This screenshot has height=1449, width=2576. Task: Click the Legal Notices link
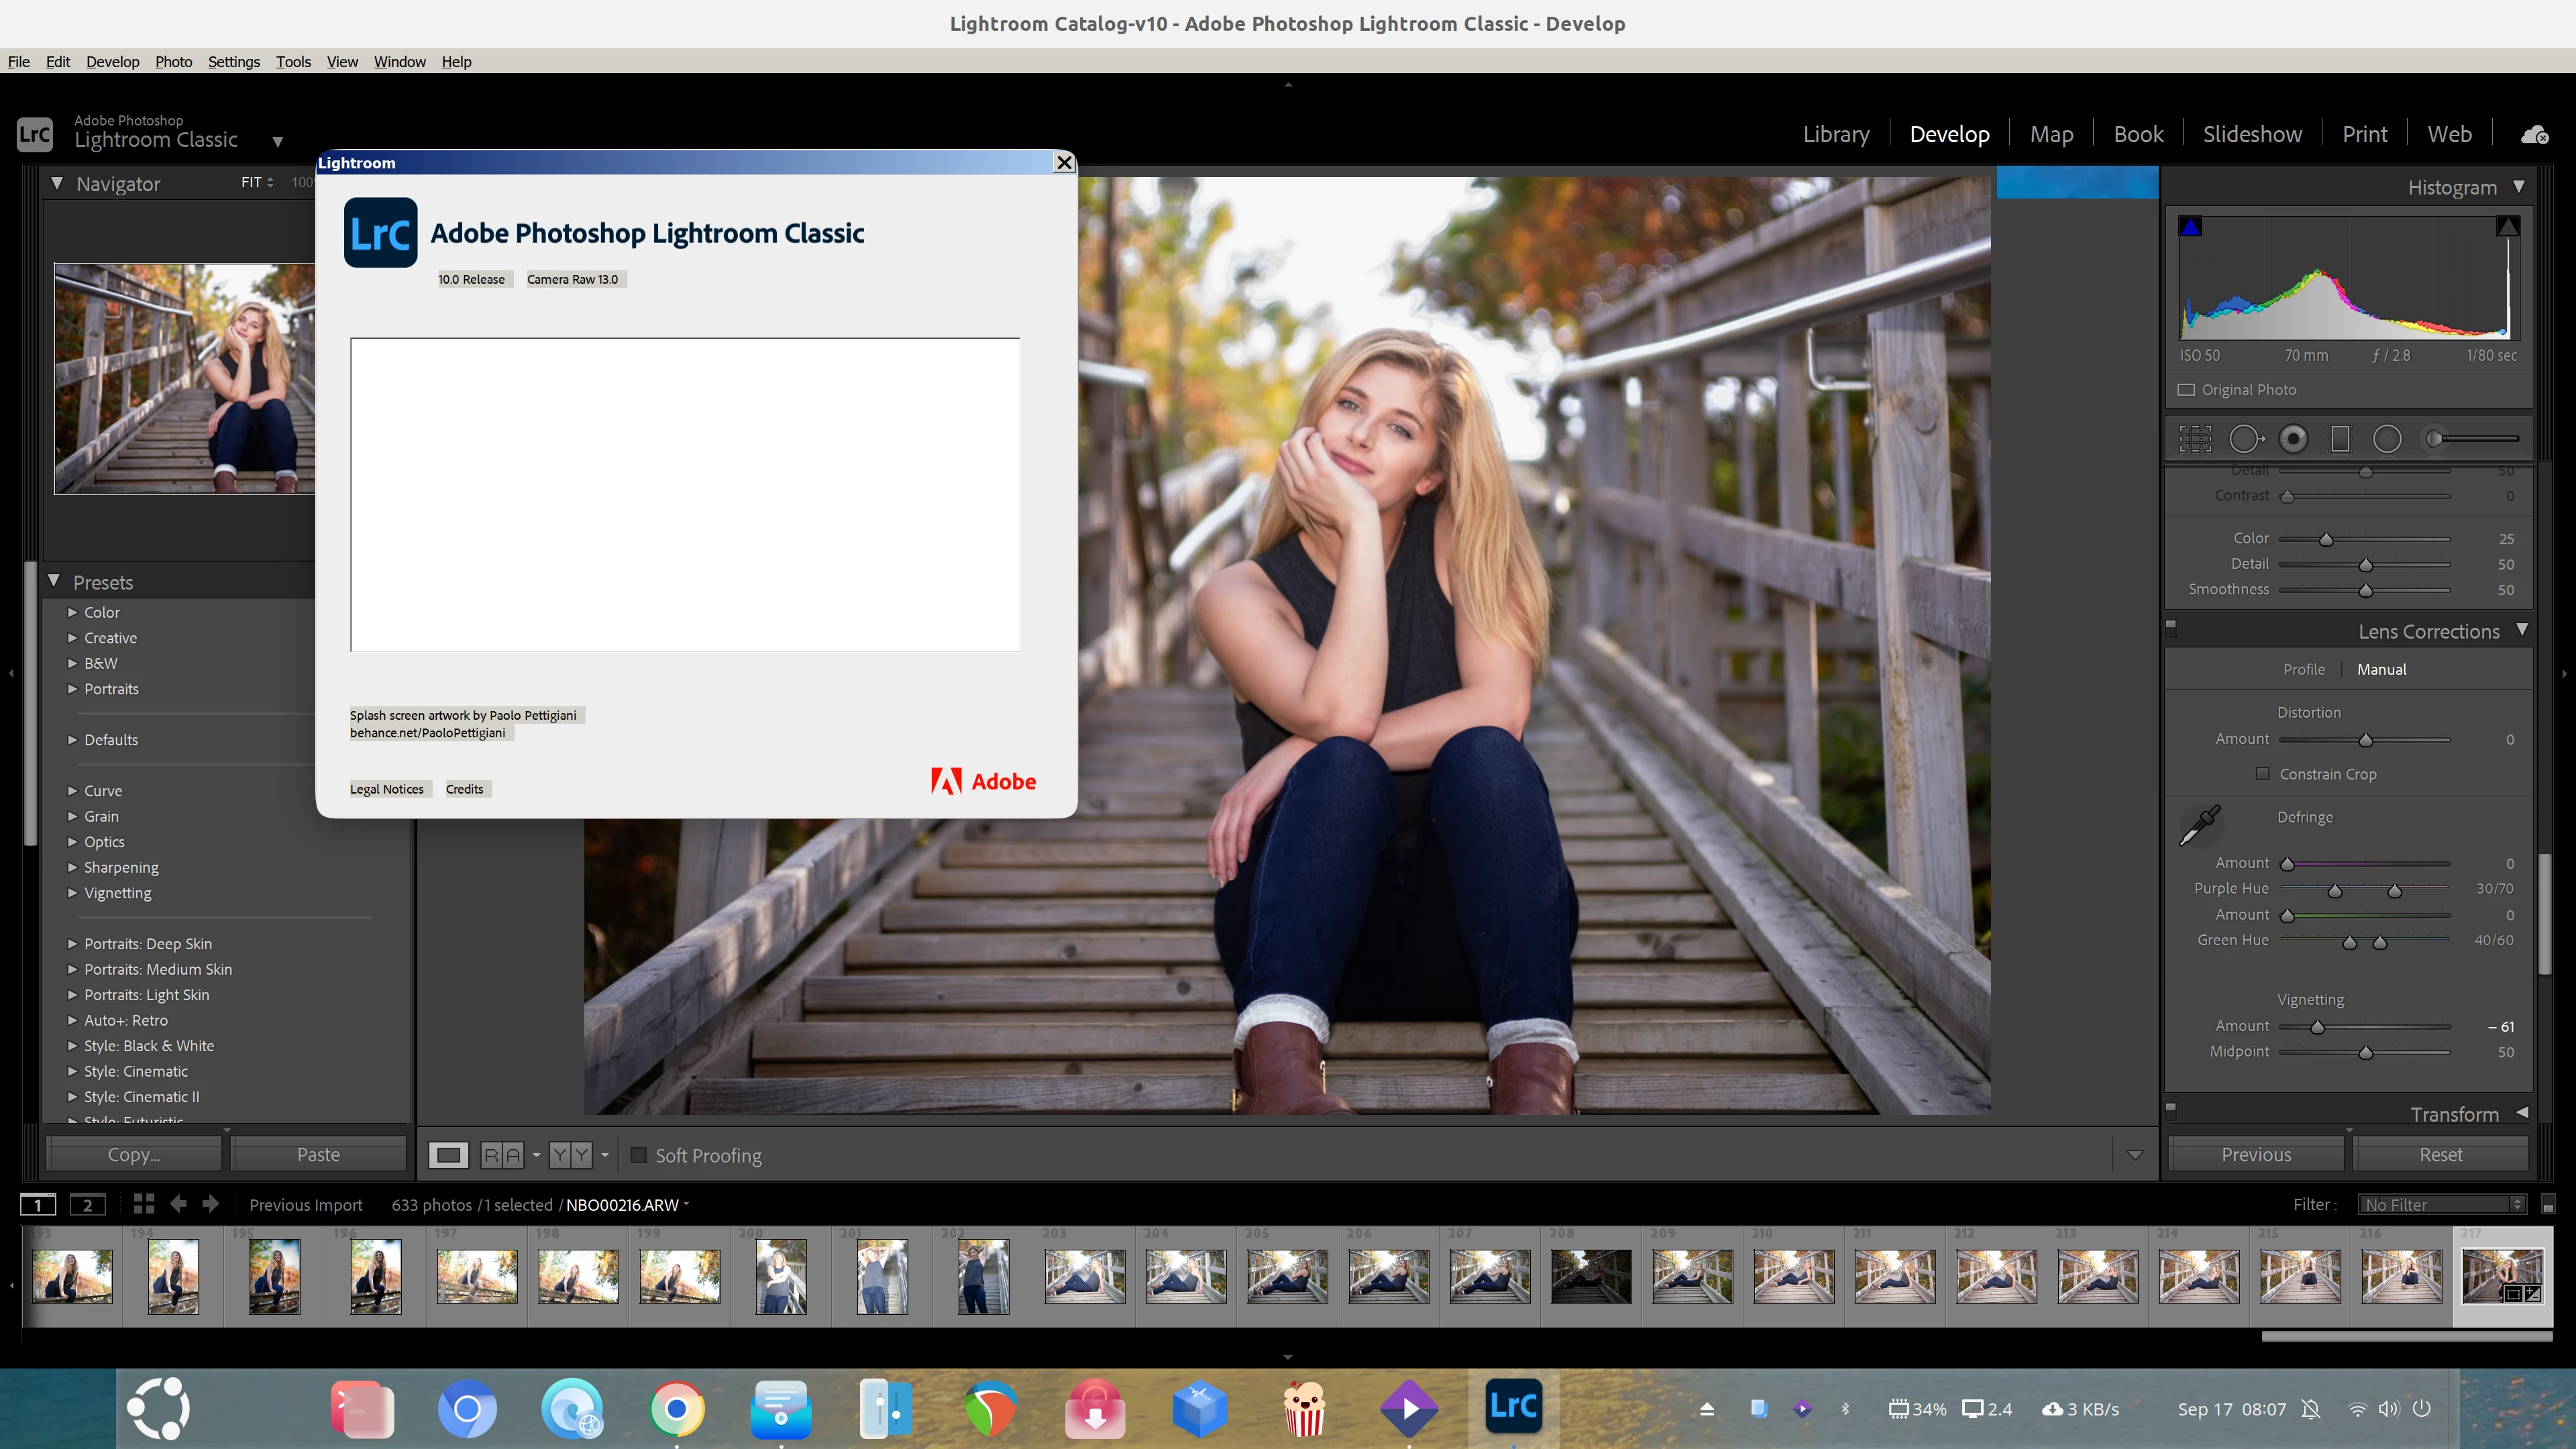(x=387, y=789)
